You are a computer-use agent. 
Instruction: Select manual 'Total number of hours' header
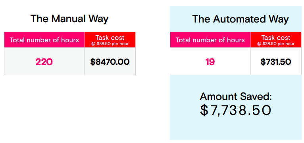point(44,40)
